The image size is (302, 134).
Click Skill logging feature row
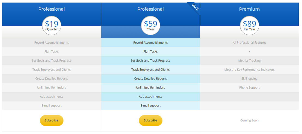[x=249, y=78]
